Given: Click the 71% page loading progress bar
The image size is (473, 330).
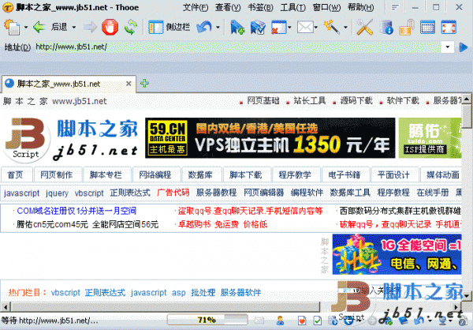Looking at the screenshot, I should 207,320.
